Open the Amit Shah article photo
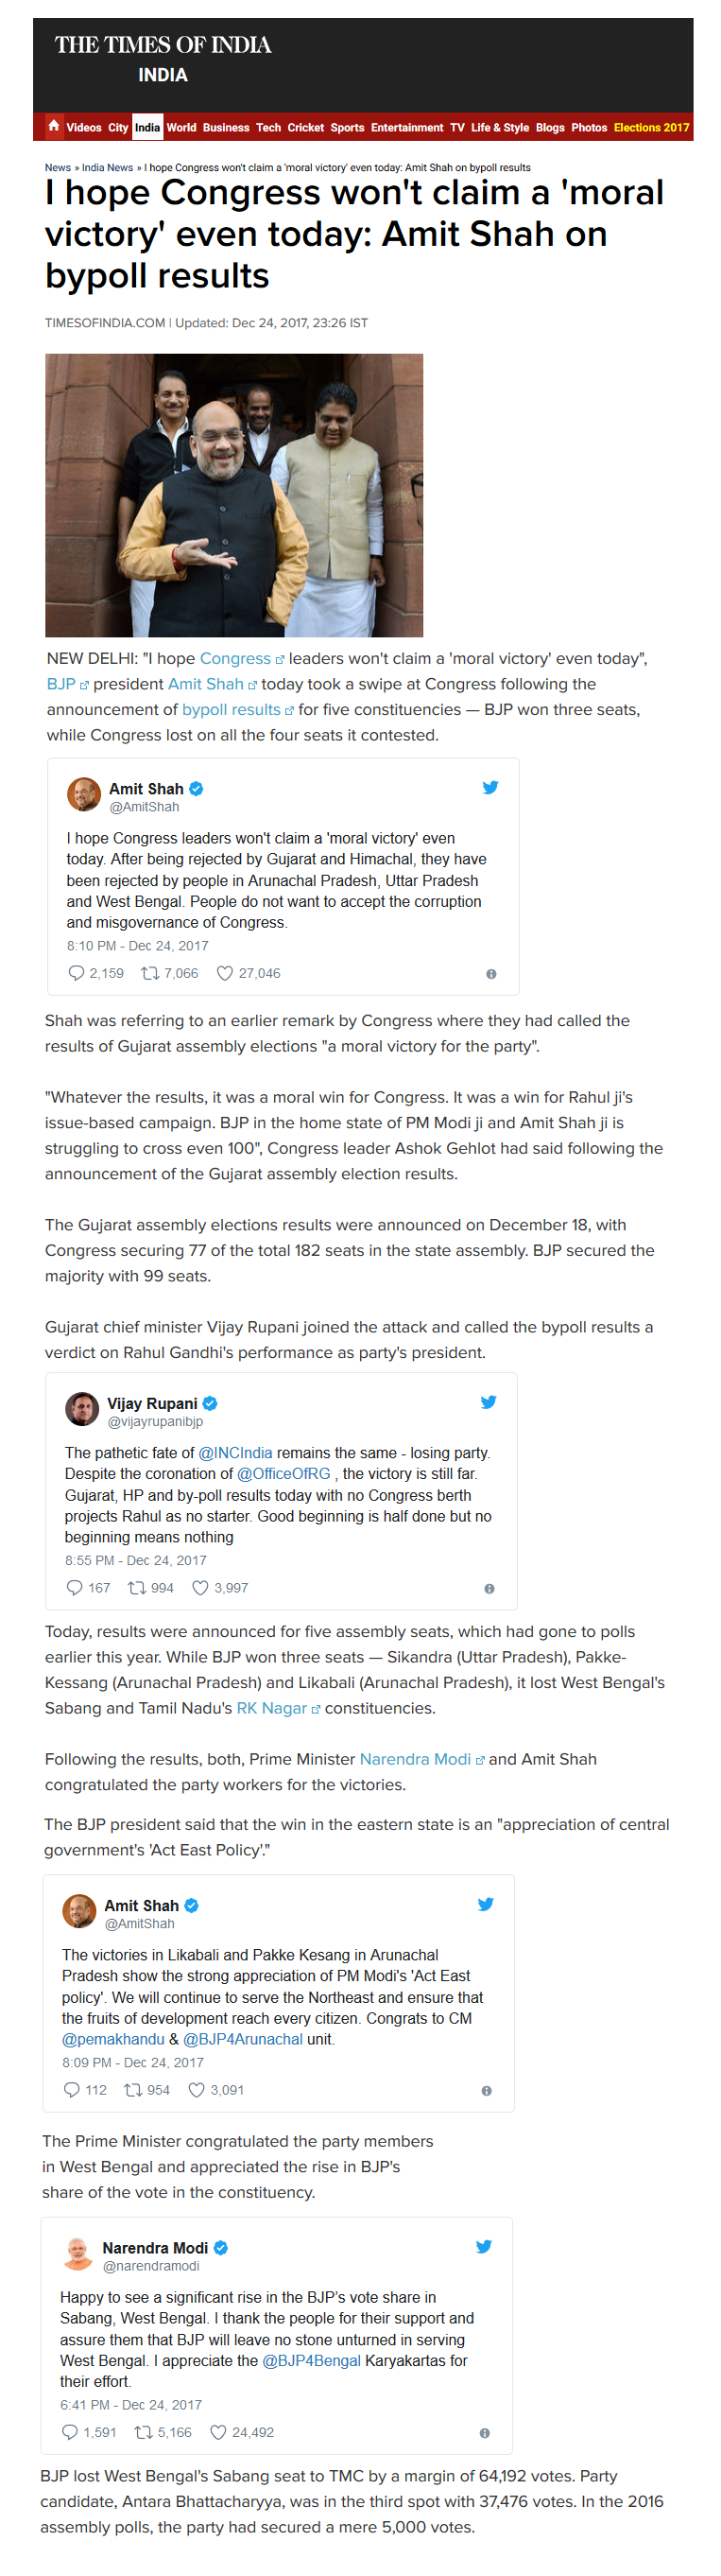 pyautogui.click(x=233, y=495)
